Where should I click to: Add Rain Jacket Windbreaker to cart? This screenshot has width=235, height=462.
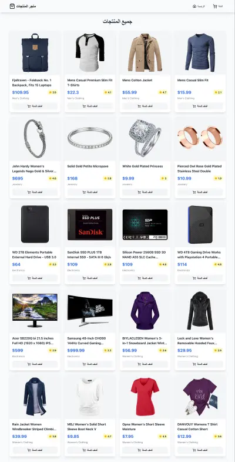coord(35,450)
